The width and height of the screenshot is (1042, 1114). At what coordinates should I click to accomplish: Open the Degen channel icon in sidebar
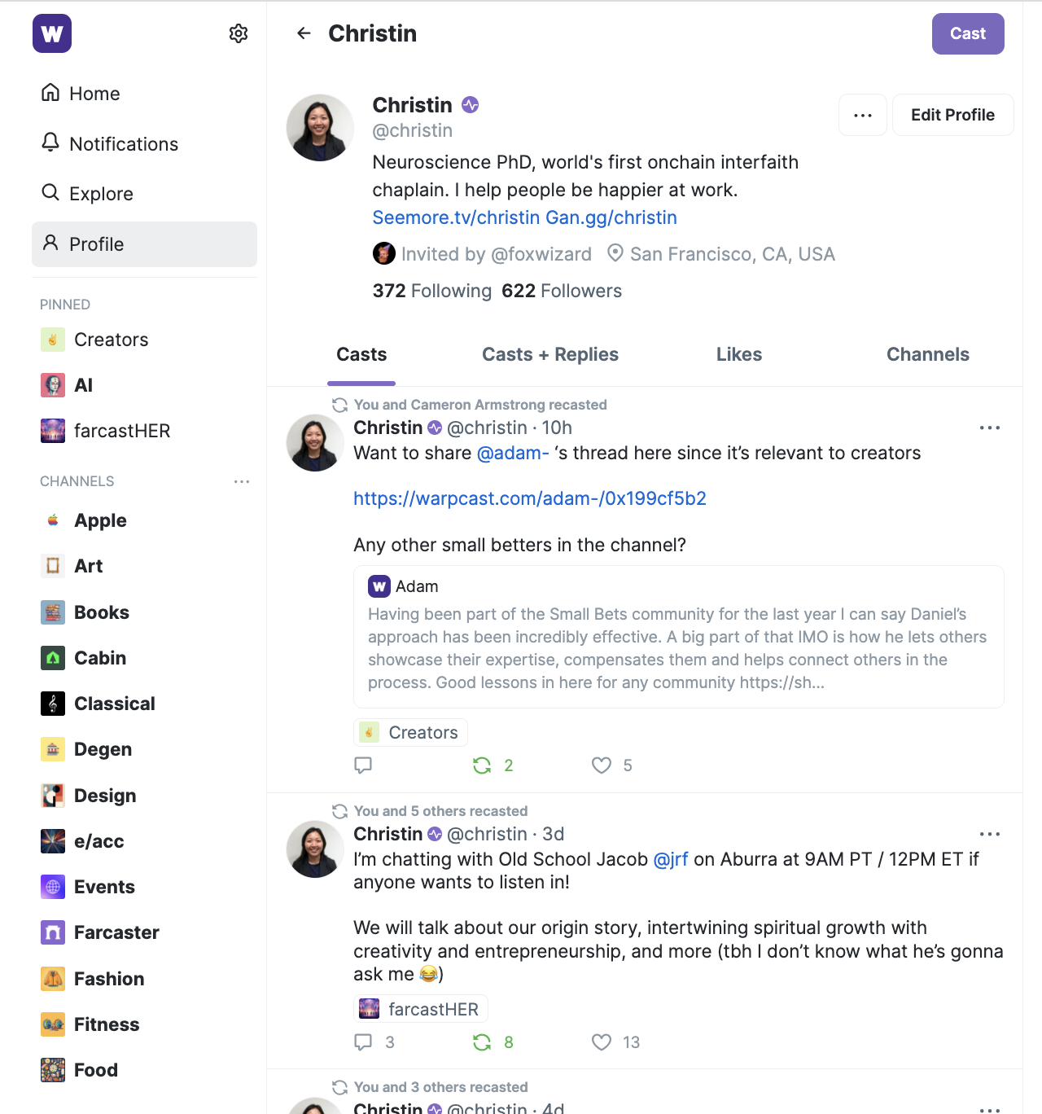[x=53, y=749]
